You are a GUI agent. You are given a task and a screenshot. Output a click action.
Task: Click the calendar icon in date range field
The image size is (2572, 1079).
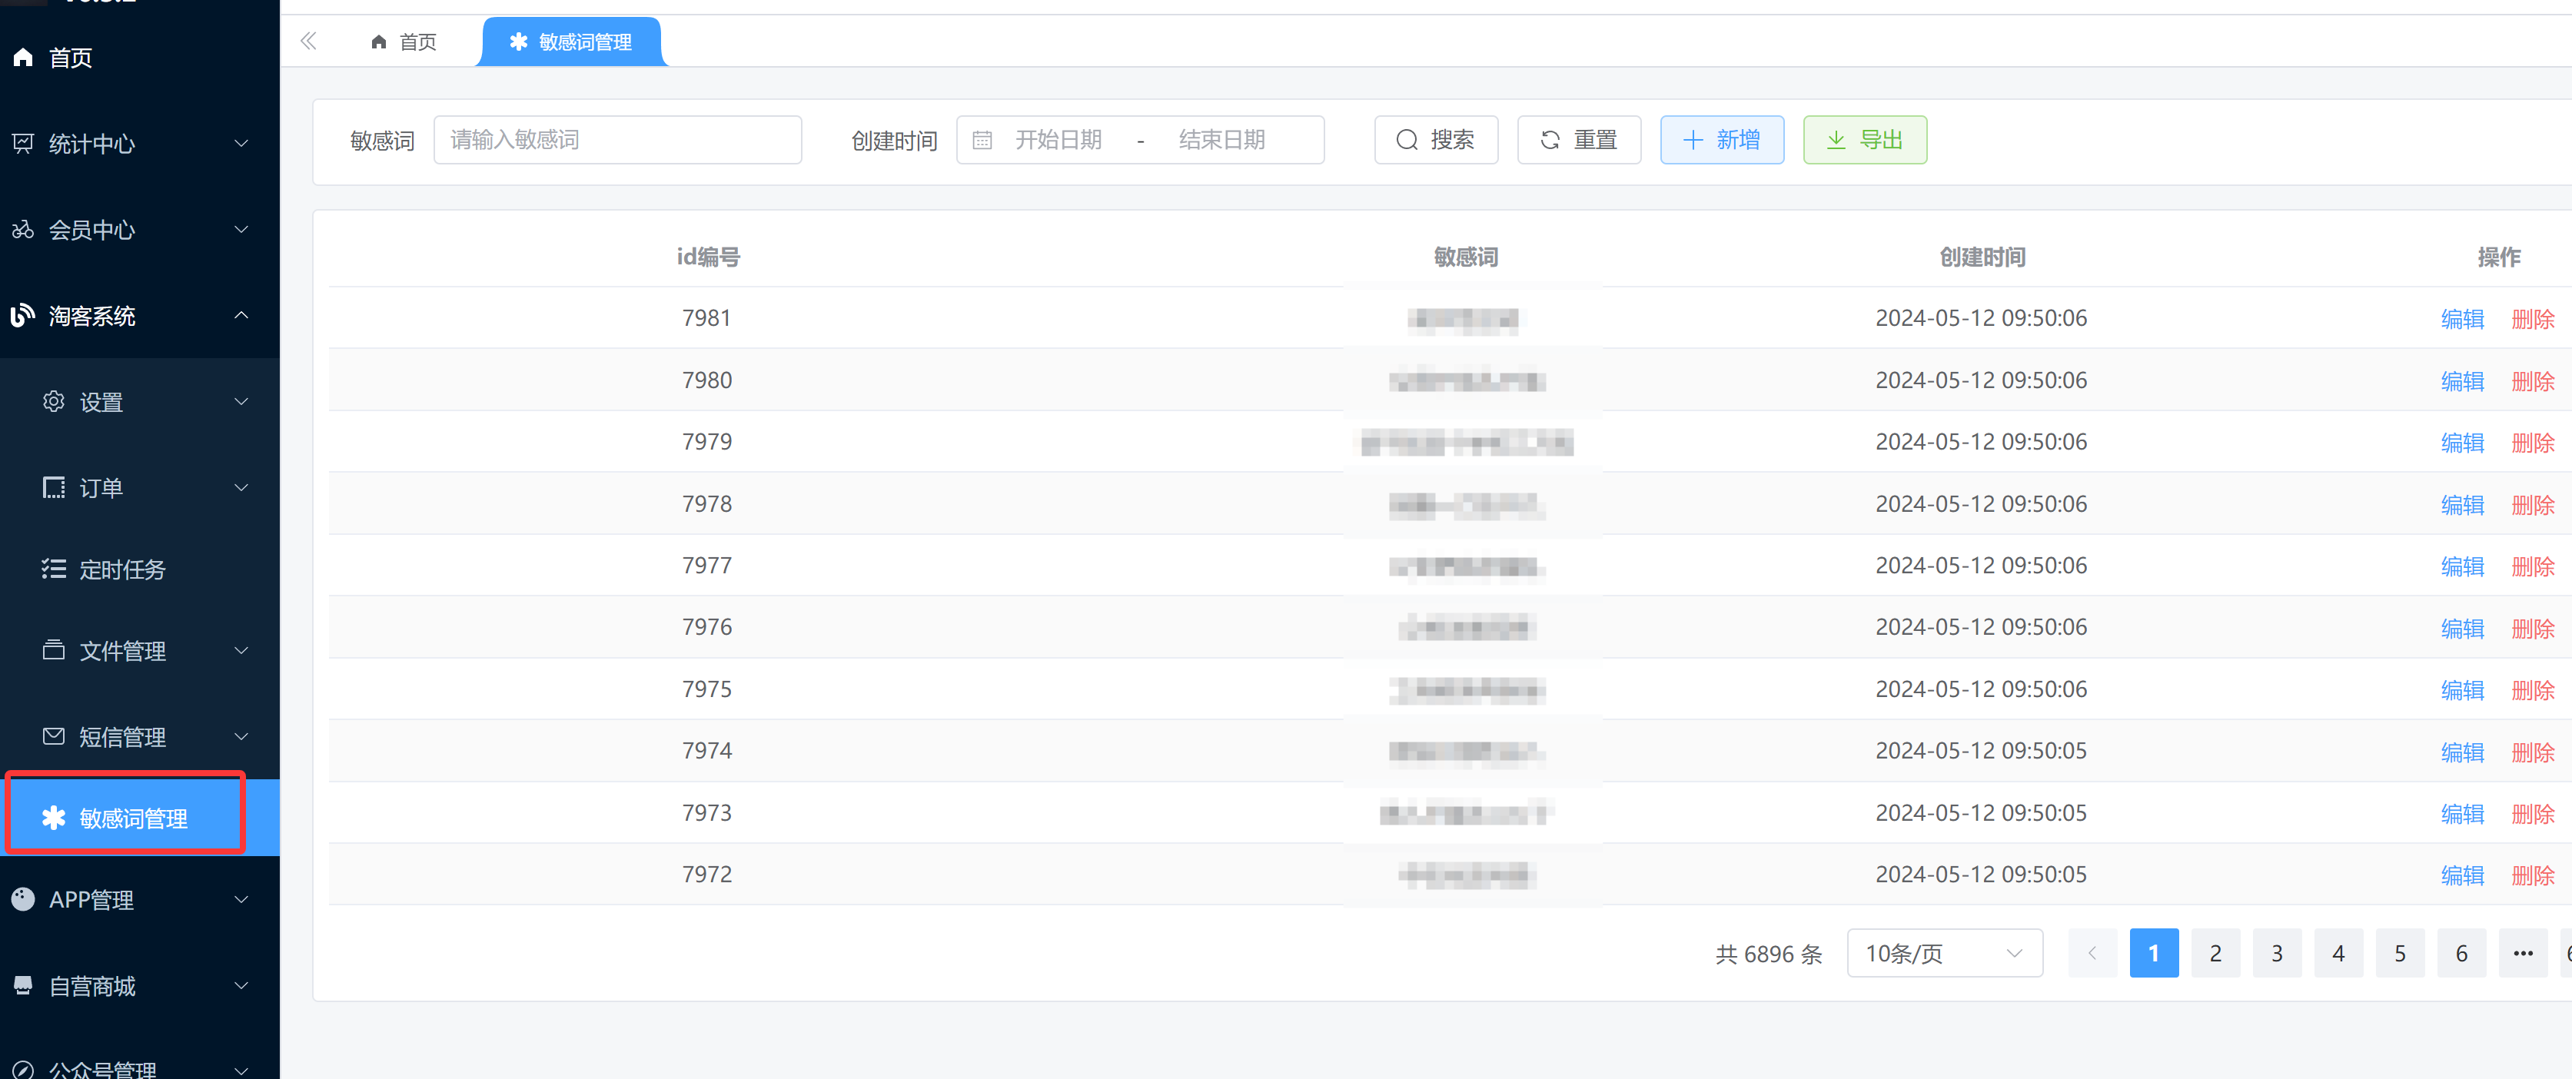point(982,140)
